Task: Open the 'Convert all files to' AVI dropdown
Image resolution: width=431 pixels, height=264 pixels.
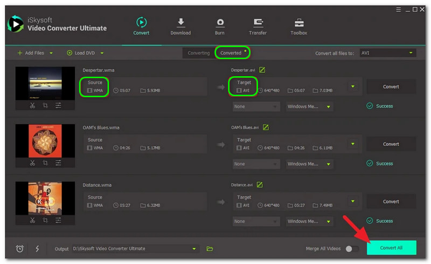Action: point(388,53)
